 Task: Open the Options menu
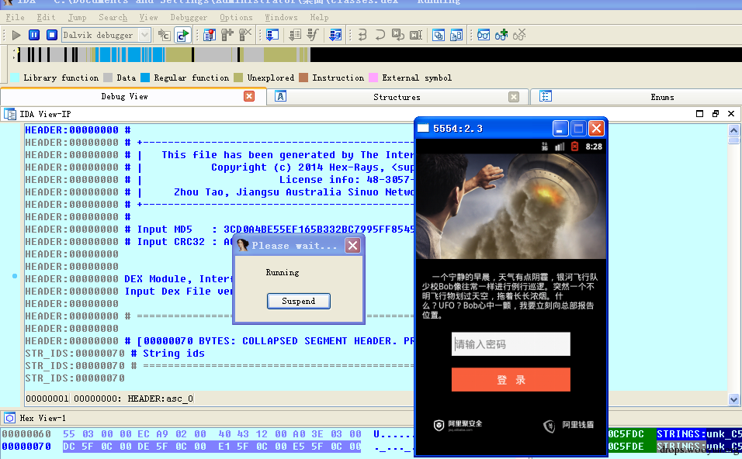(x=236, y=18)
